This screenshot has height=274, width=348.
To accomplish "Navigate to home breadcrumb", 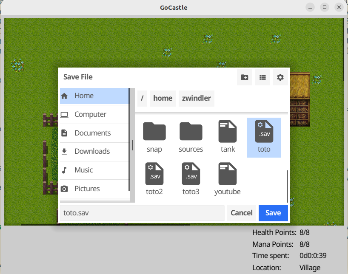I will 163,98.
